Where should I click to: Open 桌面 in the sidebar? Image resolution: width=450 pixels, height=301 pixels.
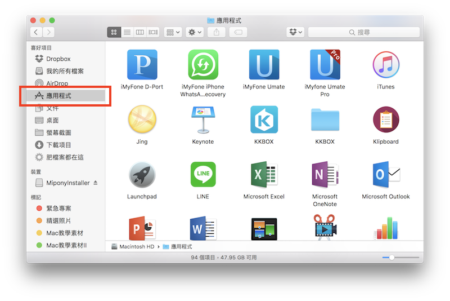[x=66, y=120]
